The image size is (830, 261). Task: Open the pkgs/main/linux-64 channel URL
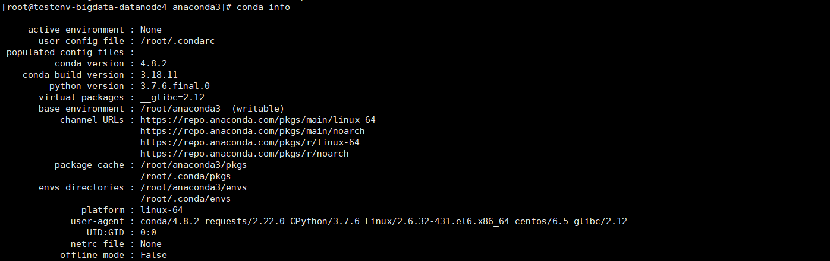(x=257, y=120)
